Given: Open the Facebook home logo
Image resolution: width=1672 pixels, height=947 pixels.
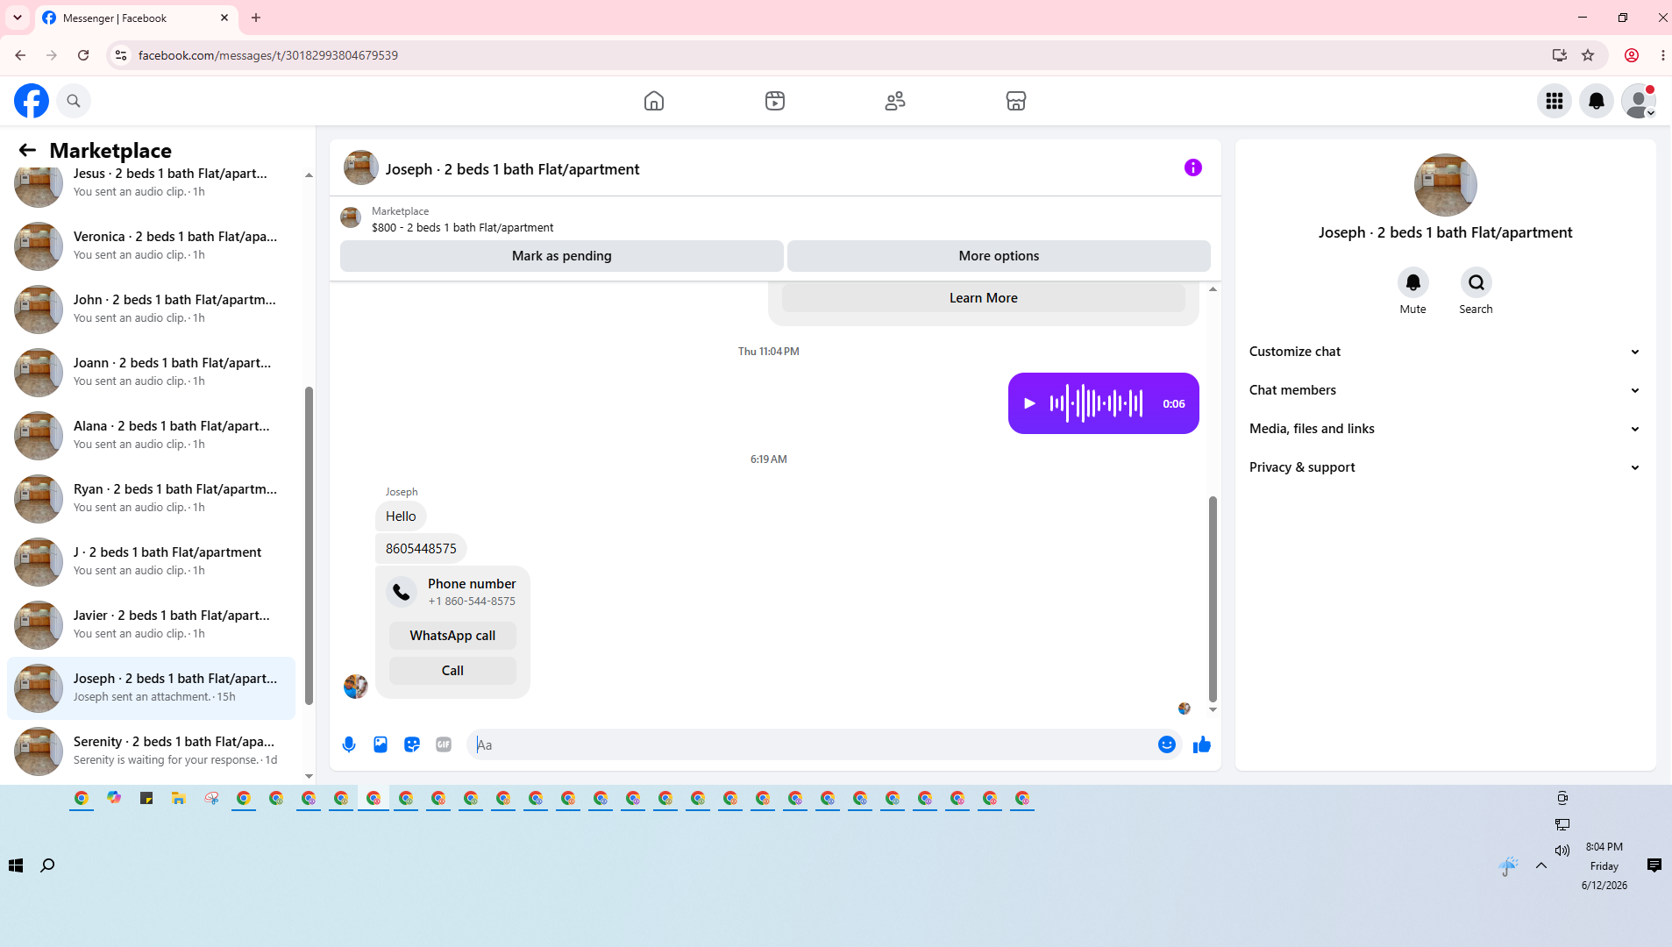Looking at the screenshot, I should [32, 101].
